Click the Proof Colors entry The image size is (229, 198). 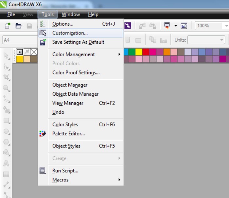coord(80,63)
